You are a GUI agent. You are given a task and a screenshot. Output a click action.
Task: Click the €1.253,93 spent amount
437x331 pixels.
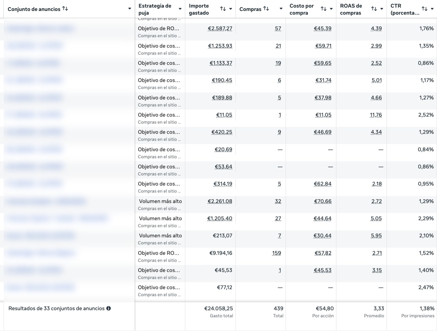[x=220, y=46]
